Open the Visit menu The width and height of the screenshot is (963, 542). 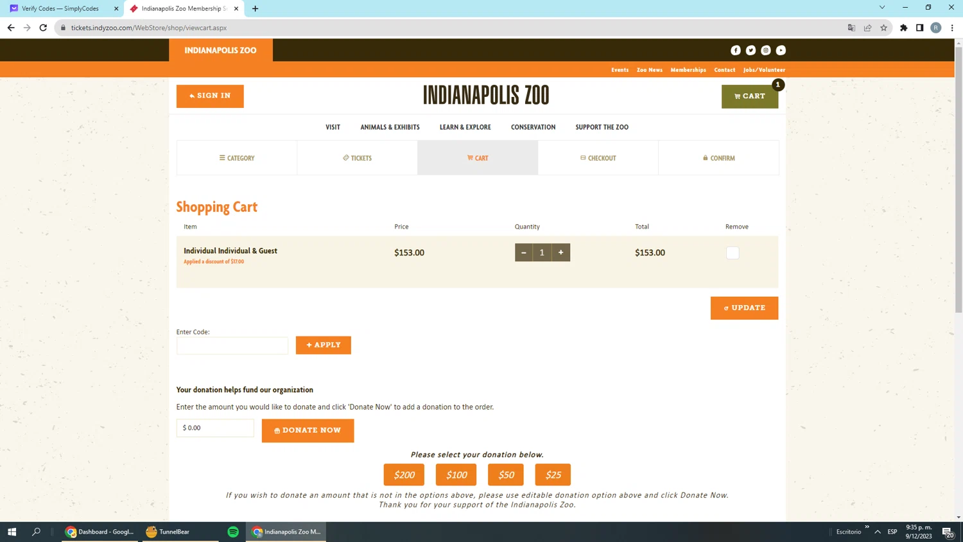[333, 127]
